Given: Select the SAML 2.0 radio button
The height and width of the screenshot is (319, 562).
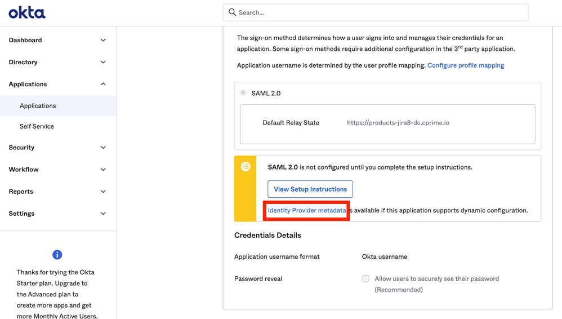Looking at the screenshot, I should tap(243, 92).
